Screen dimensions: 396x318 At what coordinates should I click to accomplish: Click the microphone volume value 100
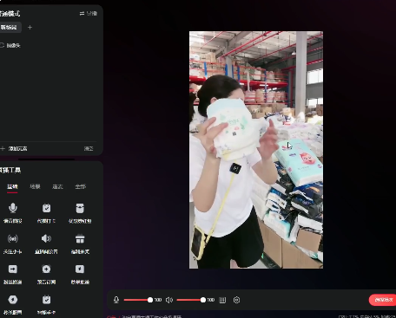pyautogui.click(x=158, y=300)
